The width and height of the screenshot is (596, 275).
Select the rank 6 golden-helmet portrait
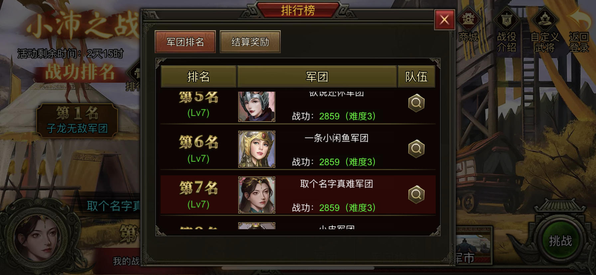[257, 149]
